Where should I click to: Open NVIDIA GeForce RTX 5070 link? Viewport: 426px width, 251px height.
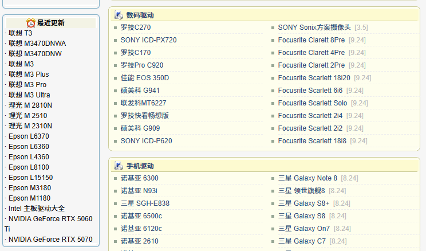(50, 240)
